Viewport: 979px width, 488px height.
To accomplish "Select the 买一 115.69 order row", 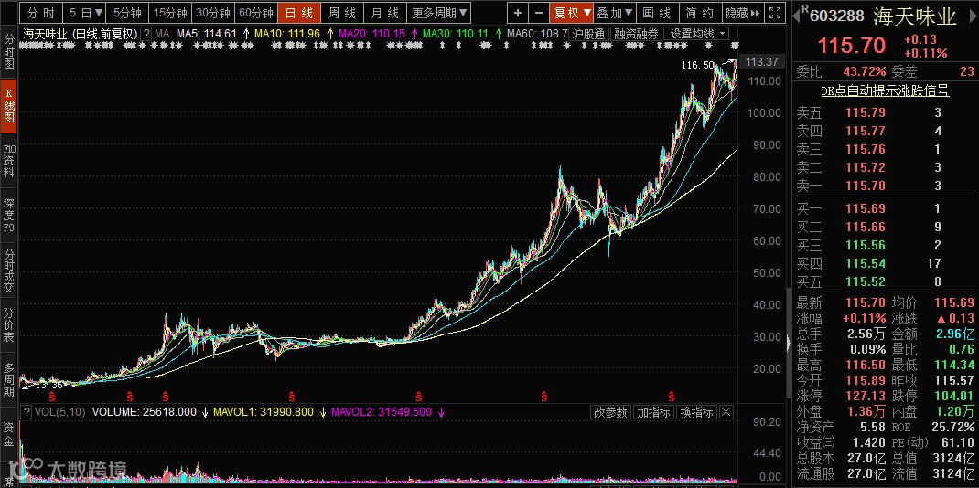I will pyautogui.click(x=884, y=209).
